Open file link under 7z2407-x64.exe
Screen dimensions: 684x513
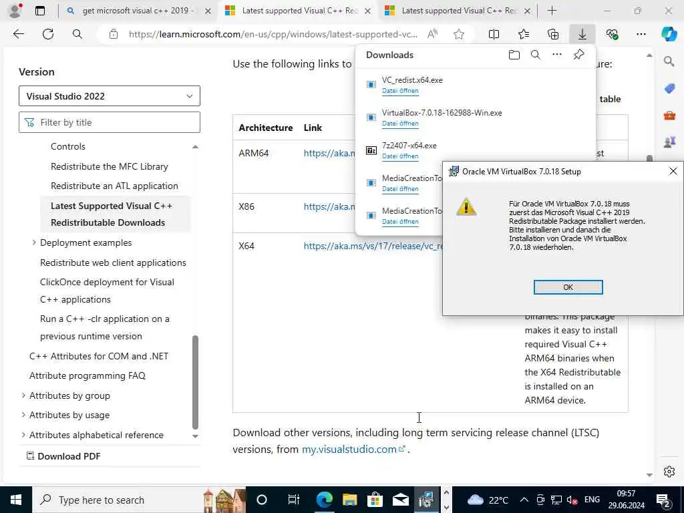pos(400,156)
